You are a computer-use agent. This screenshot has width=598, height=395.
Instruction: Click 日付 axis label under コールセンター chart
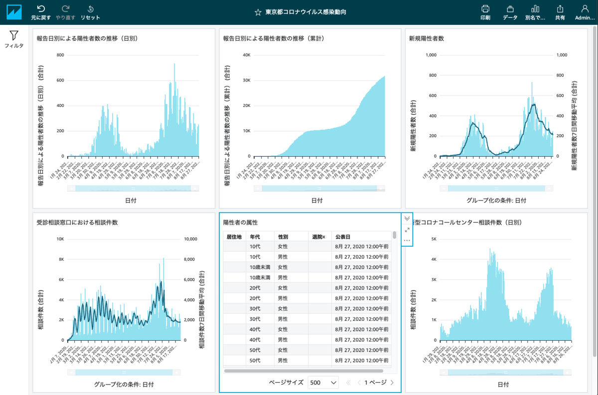click(x=503, y=385)
